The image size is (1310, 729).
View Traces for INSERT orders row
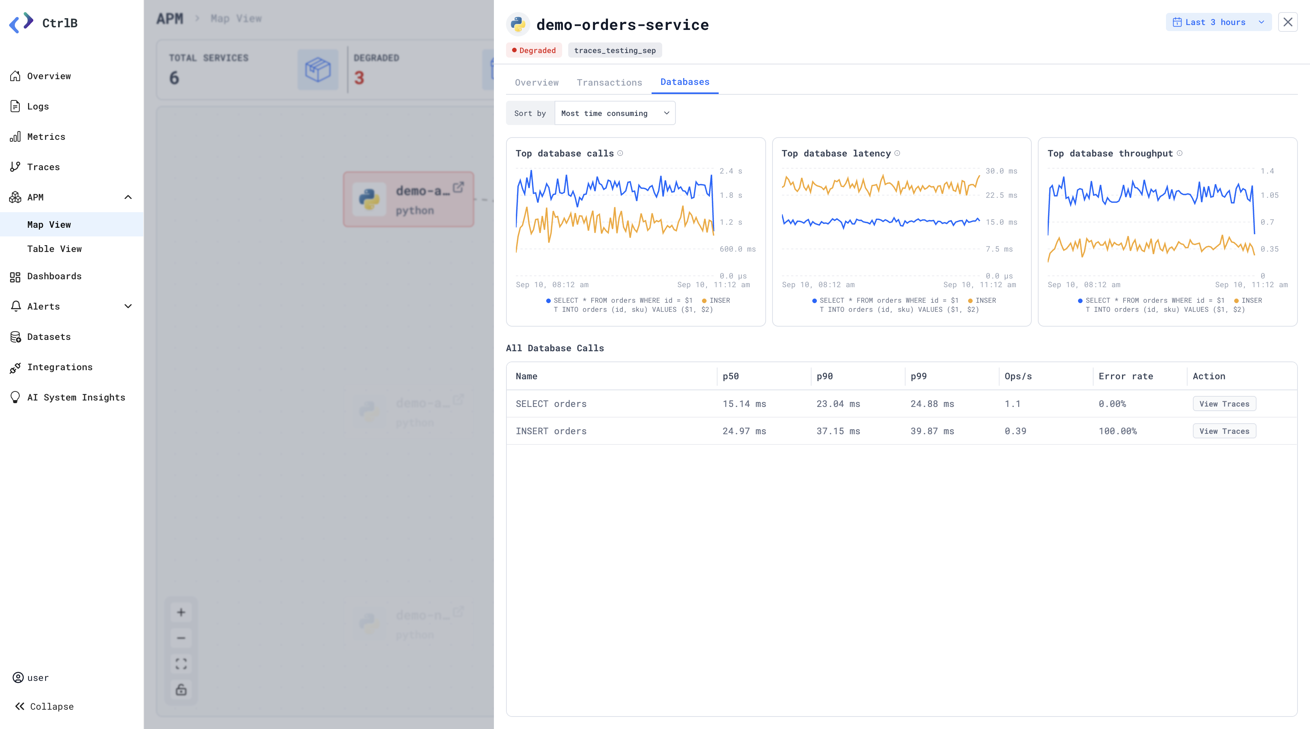click(1224, 431)
